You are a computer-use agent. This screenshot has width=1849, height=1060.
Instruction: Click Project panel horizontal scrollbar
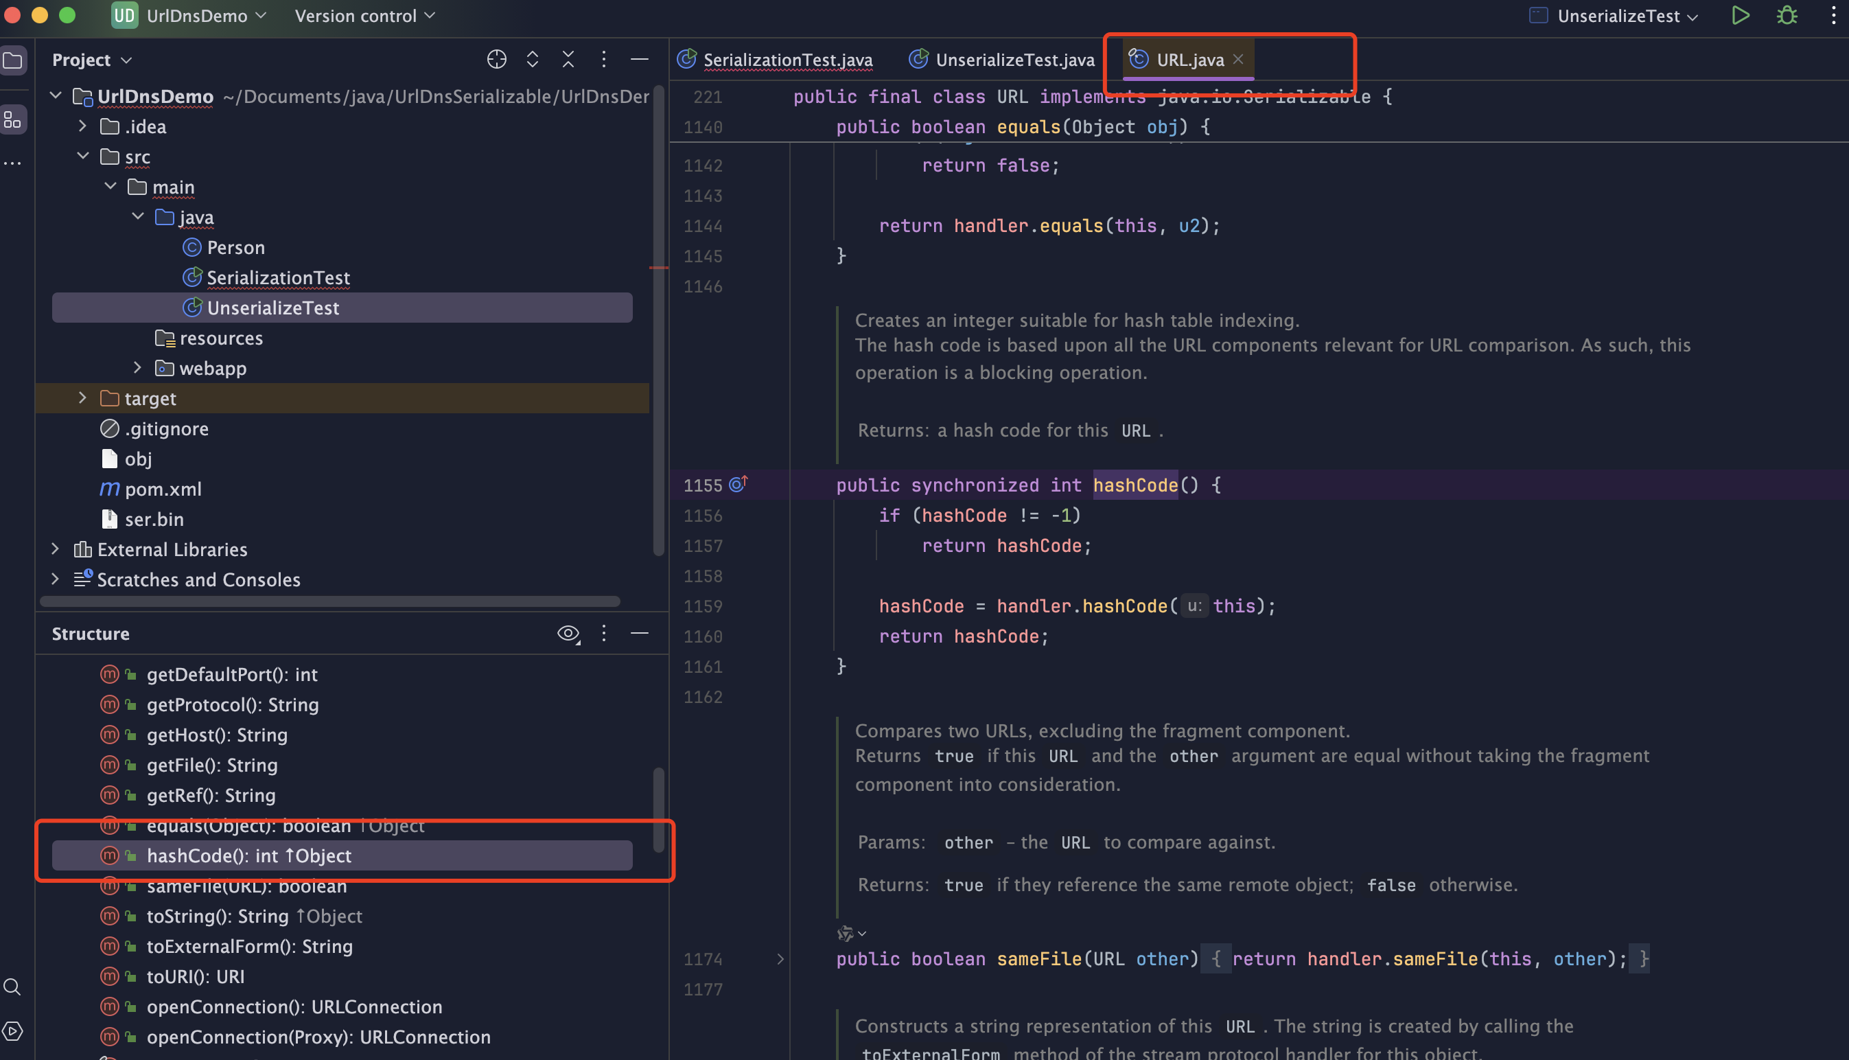(x=330, y=601)
